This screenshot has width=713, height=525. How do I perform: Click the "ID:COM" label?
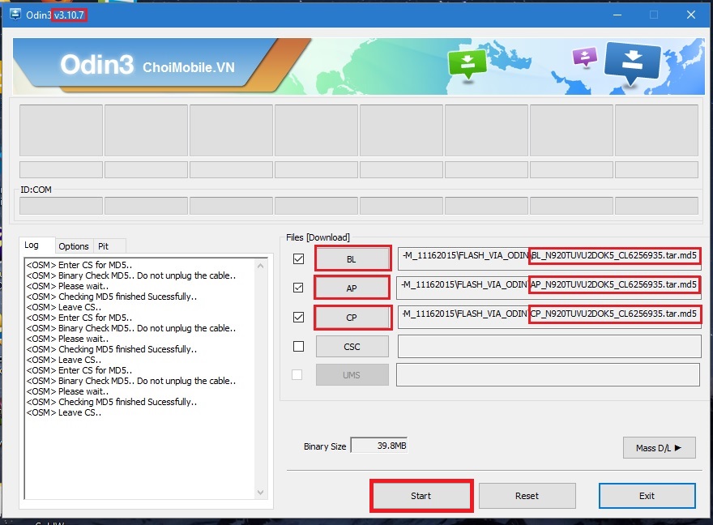(36, 190)
